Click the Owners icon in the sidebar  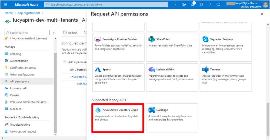[6, 95]
